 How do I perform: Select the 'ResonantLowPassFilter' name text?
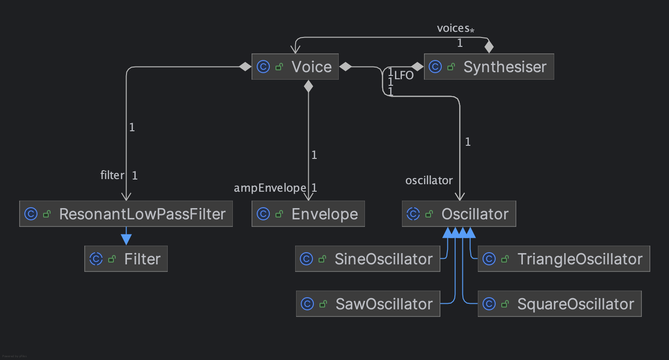pyautogui.click(x=142, y=214)
